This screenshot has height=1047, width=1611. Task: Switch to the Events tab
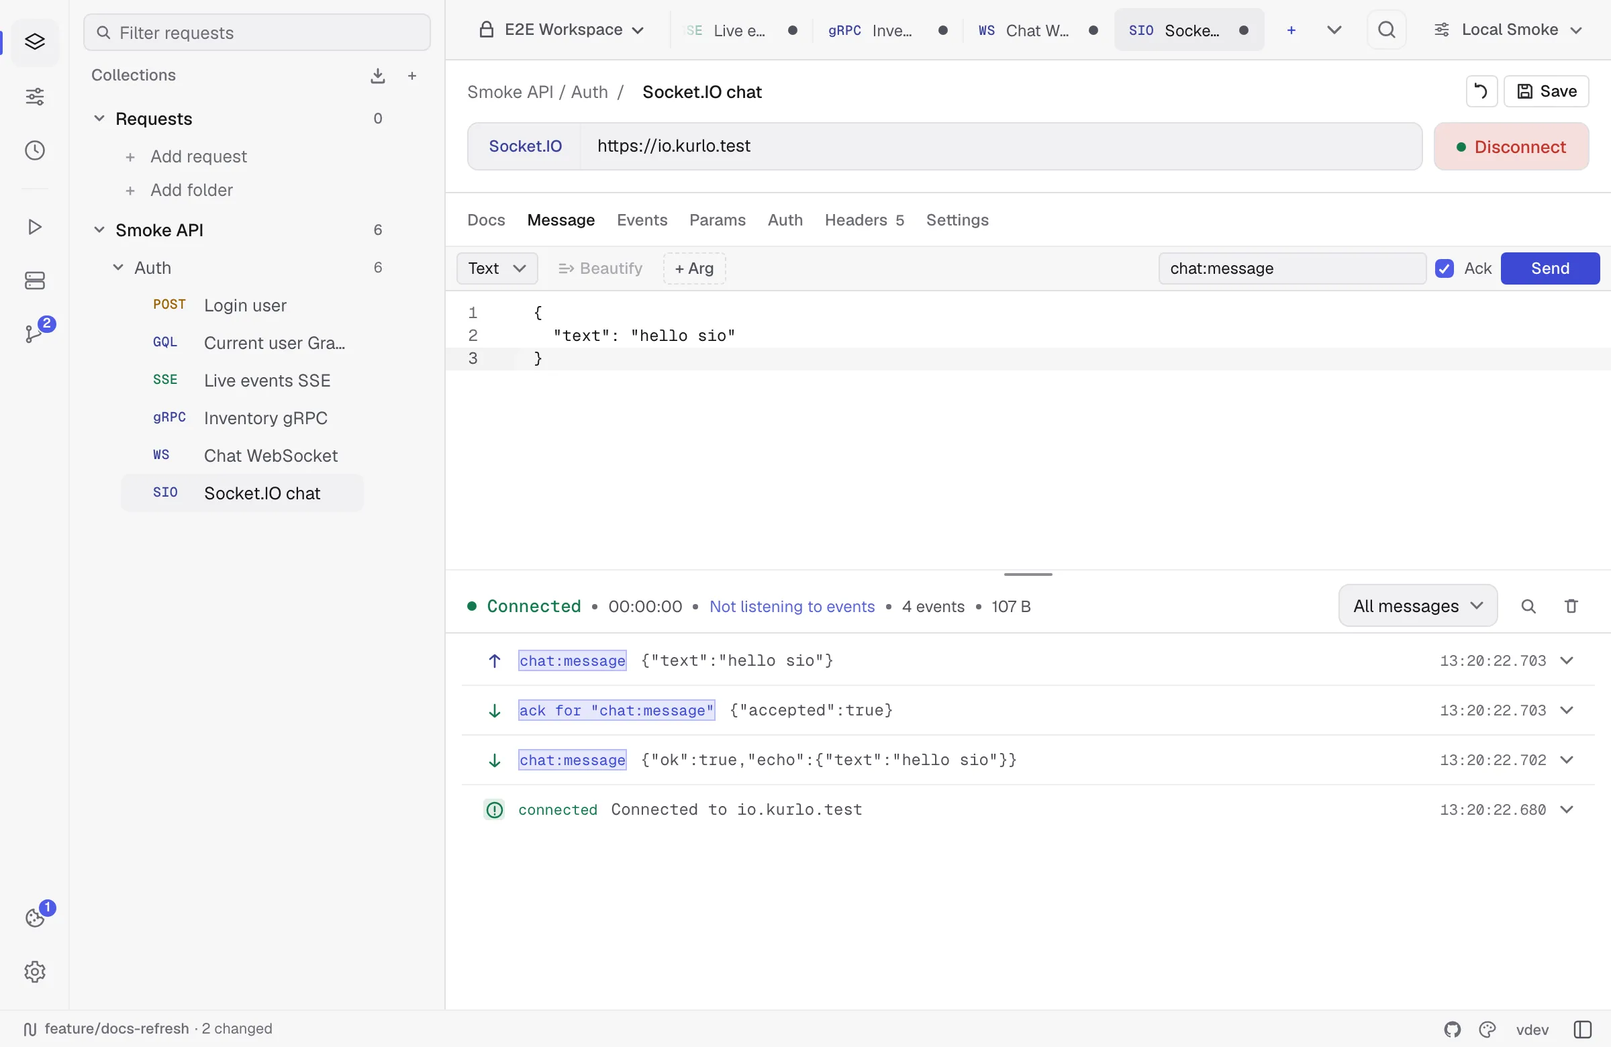pos(642,220)
